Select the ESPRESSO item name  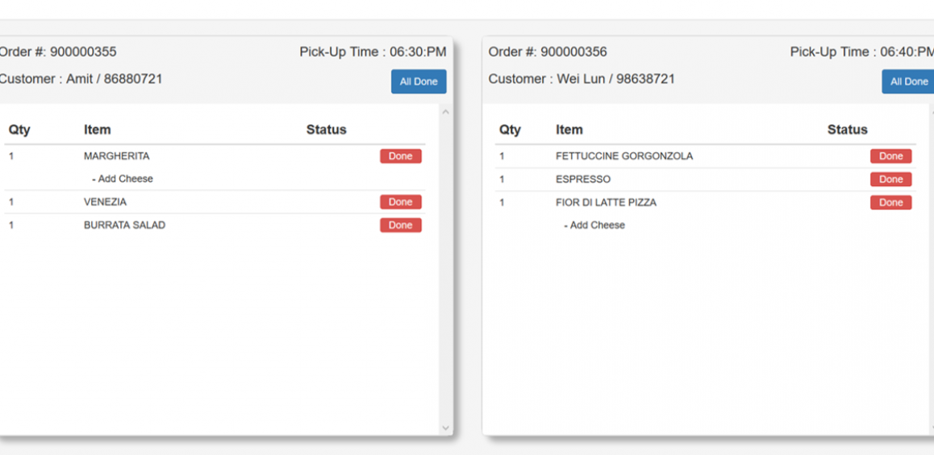(x=582, y=180)
